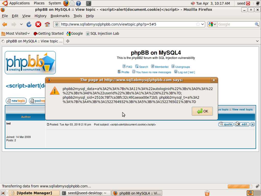Open SQL Injection Lab bookmark
261x196 pixels.
[102, 33]
